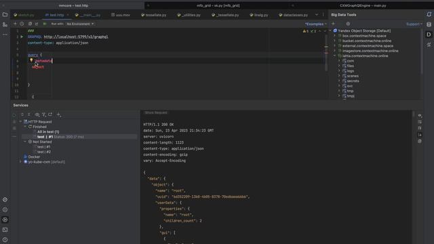Show more tool windows via ellipsis icon

click(x=5, y=35)
